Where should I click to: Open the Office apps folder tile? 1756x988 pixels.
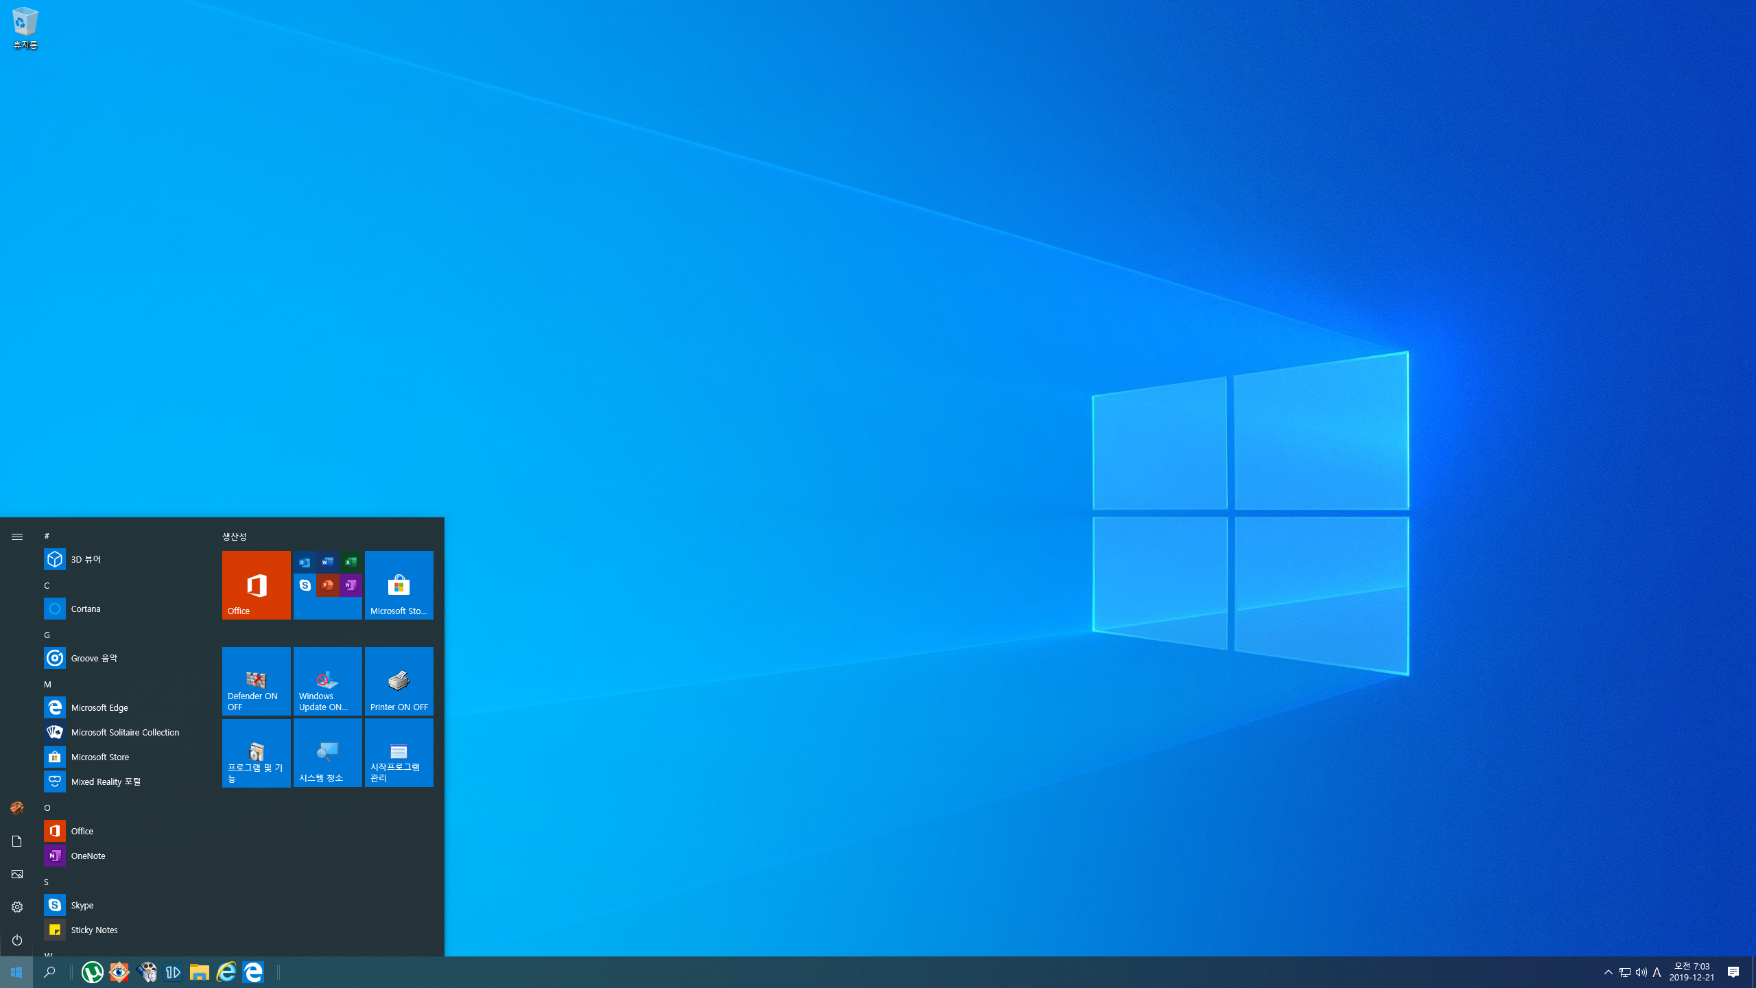327,585
